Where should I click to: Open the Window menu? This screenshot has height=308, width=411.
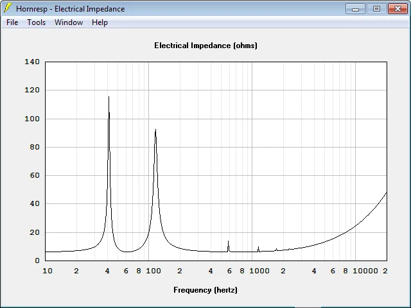tap(69, 22)
